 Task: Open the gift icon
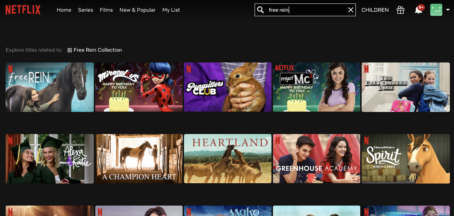(x=400, y=10)
